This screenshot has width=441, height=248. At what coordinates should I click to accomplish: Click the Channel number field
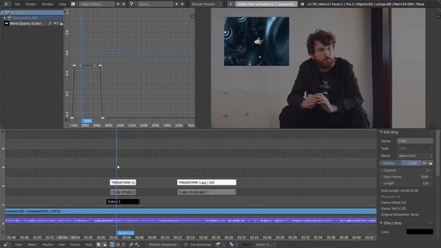407,170
